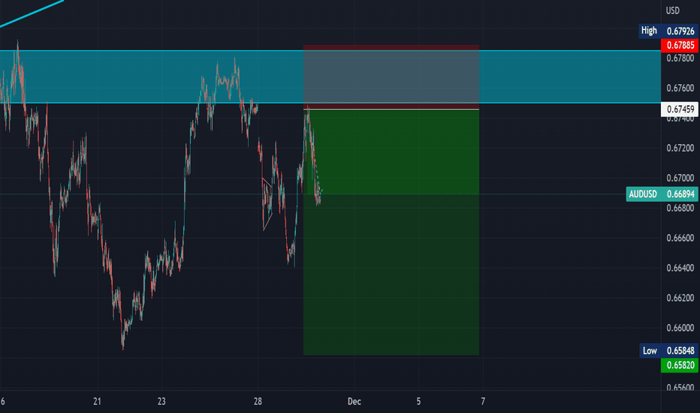Click the 0.67200 price axis tick

[x=680, y=148]
